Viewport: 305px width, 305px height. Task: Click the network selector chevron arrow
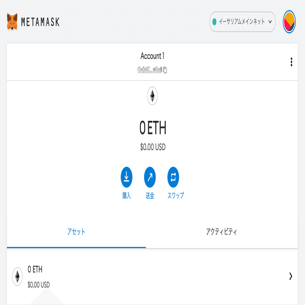pos(270,22)
